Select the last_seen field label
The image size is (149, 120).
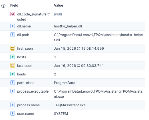(x=25, y=66)
